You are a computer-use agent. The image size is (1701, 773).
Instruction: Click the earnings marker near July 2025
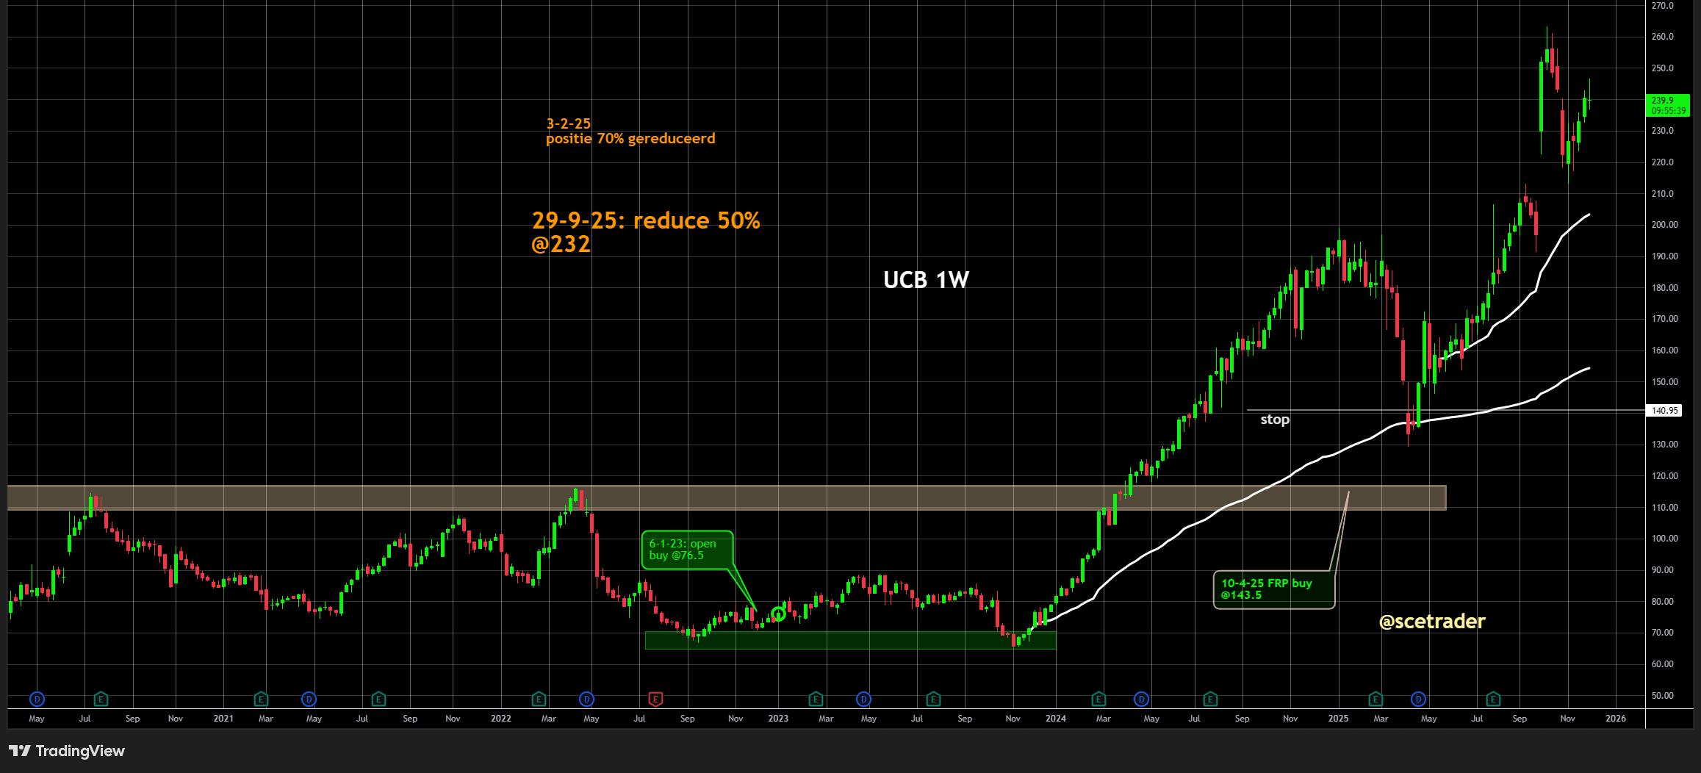(x=1493, y=699)
